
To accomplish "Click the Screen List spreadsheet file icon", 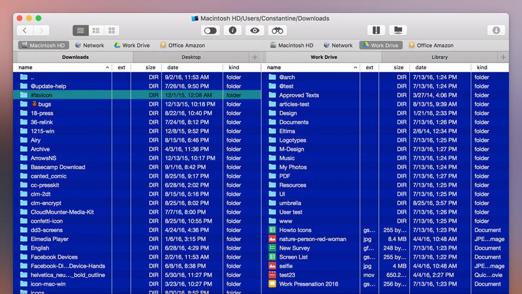I will point(272,257).
